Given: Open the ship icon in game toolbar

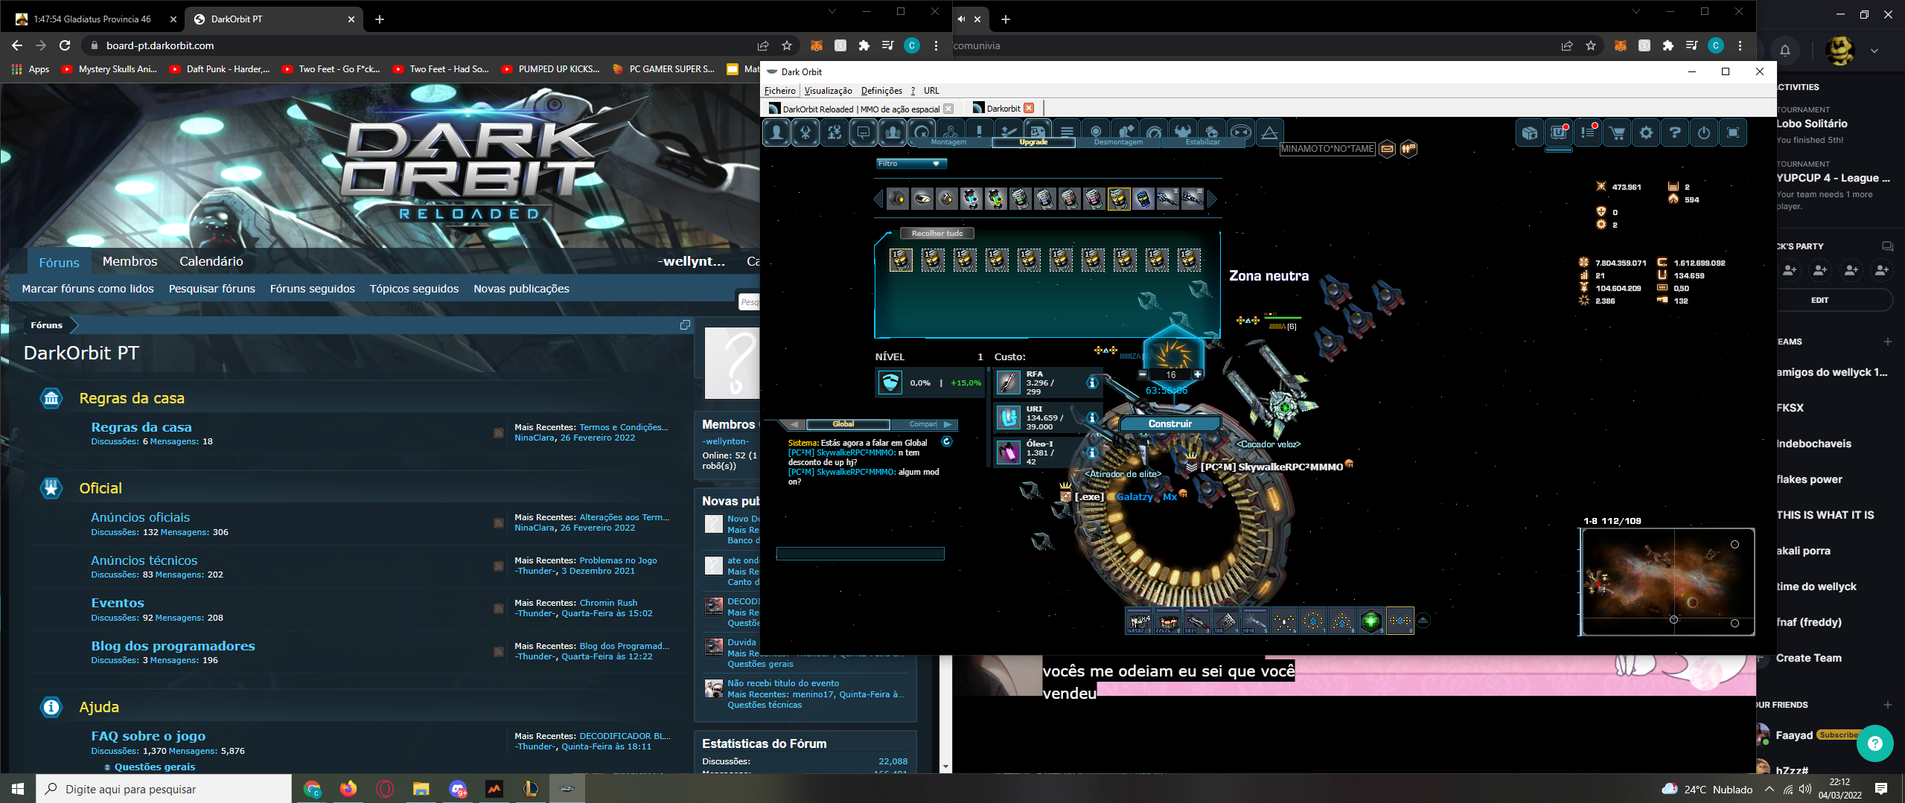Looking at the screenshot, I should click(x=805, y=132).
